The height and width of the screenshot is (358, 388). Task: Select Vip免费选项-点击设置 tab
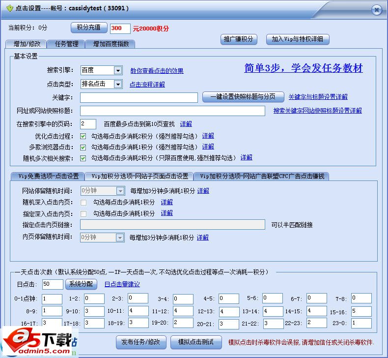pos(48,176)
